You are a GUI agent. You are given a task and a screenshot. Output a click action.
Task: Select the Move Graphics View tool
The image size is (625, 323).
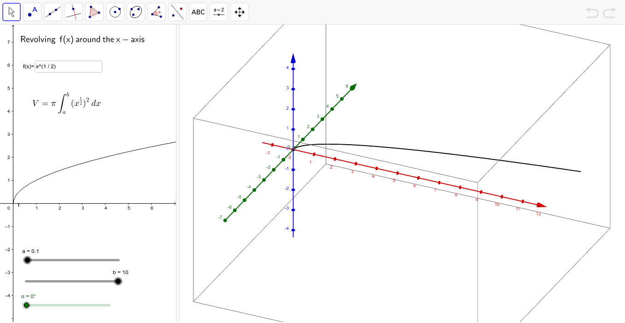tap(239, 12)
